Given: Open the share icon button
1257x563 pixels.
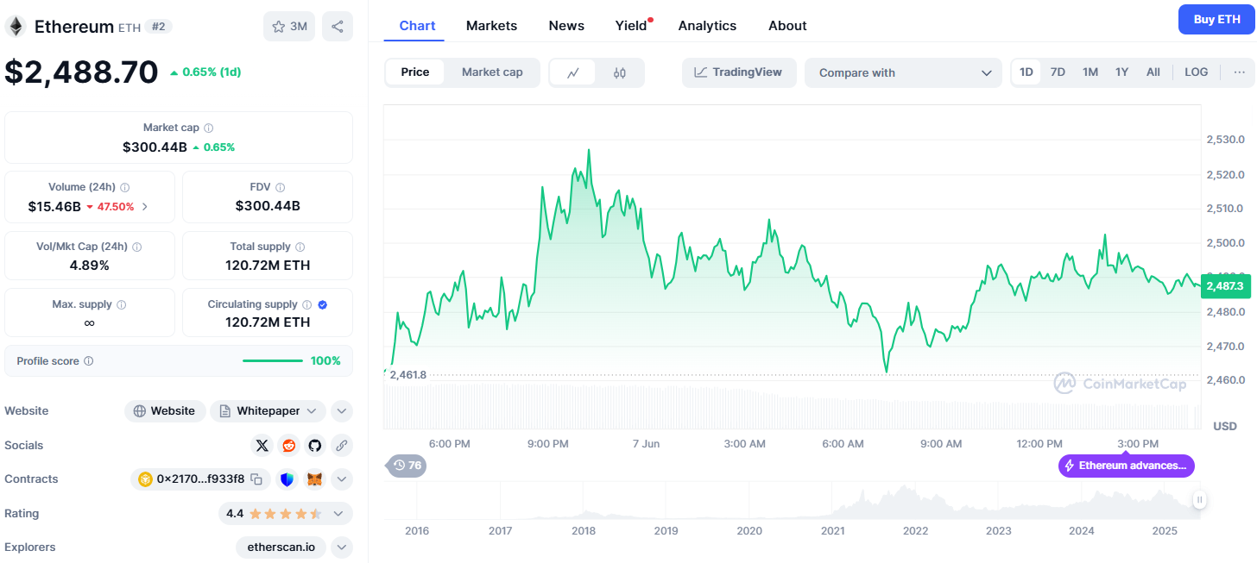Looking at the screenshot, I should tap(338, 27).
